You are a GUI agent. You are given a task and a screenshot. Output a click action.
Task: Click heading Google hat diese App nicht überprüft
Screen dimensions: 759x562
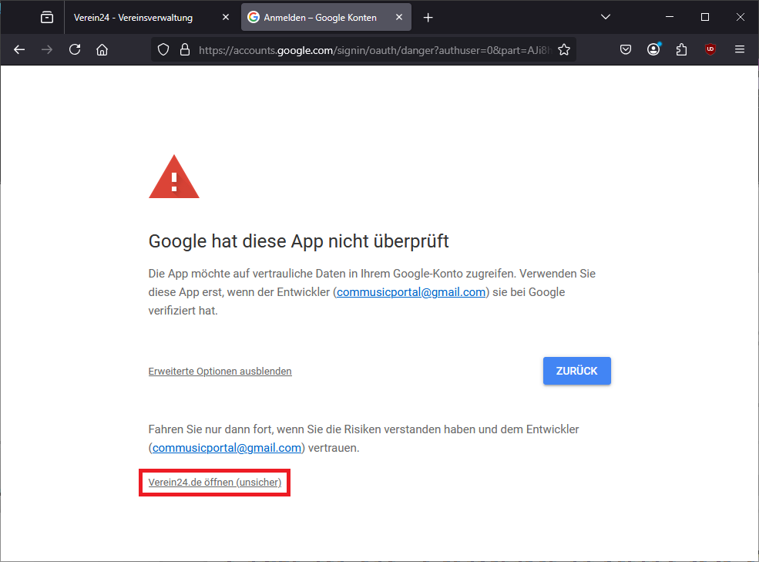pos(298,241)
